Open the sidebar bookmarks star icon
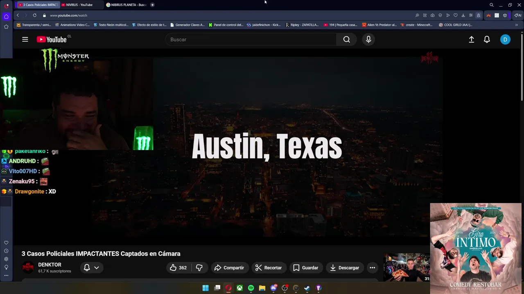The height and width of the screenshot is (294, 524). [x=6, y=27]
